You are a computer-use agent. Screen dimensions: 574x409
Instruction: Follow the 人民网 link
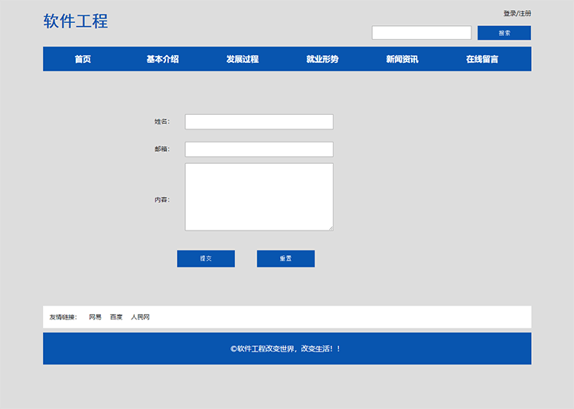click(140, 317)
